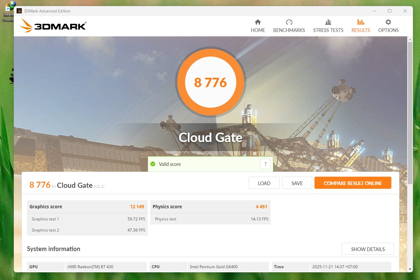The width and height of the screenshot is (420, 280).
Task: Select the Results chart icon
Action: 361,22
